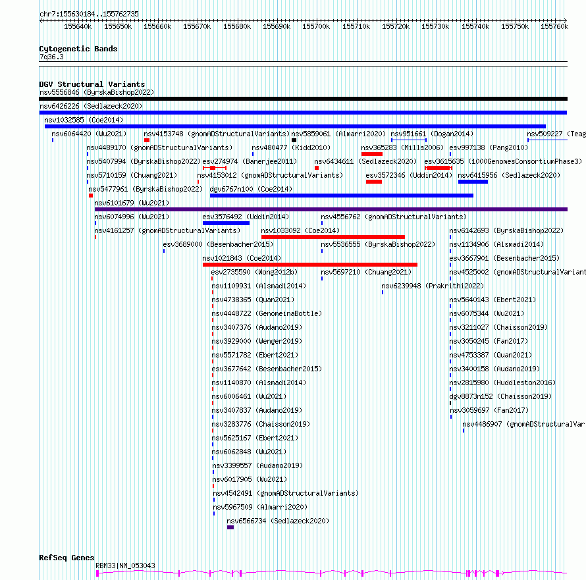
Task: Click nsv5640143 (Ebert2021) label
Action: tap(493, 300)
